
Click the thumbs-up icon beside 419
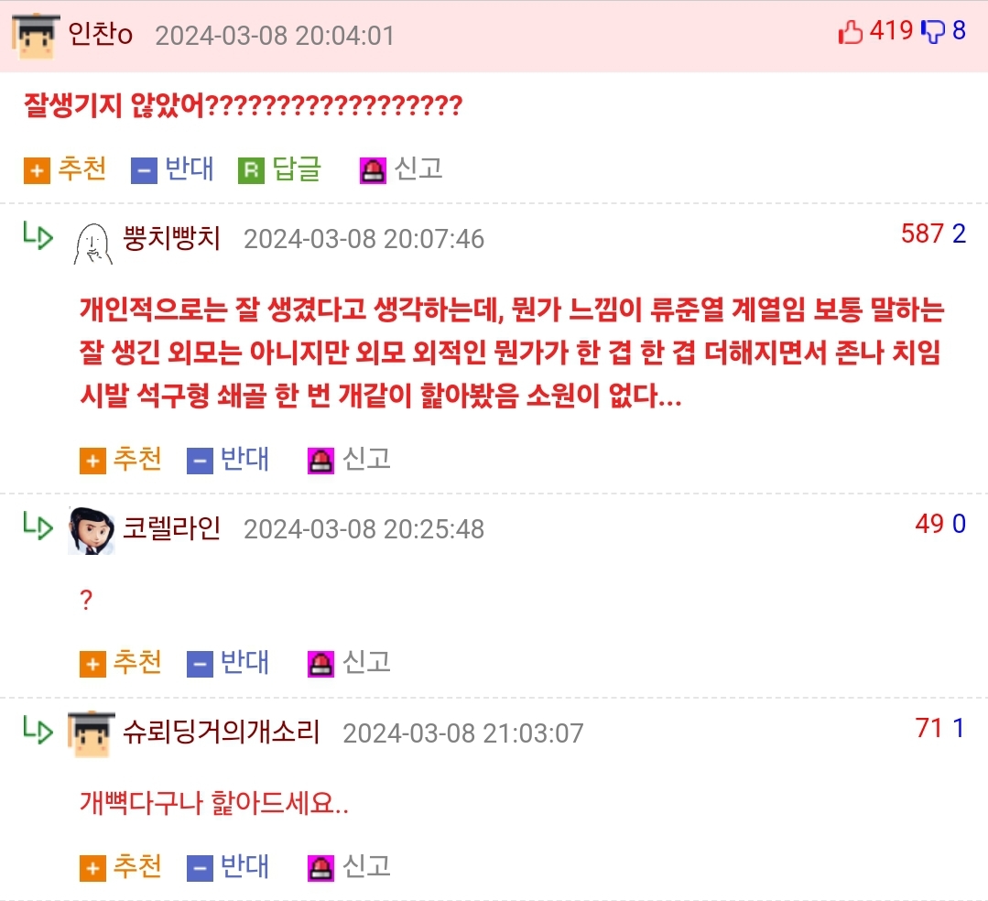(x=850, y=31)
